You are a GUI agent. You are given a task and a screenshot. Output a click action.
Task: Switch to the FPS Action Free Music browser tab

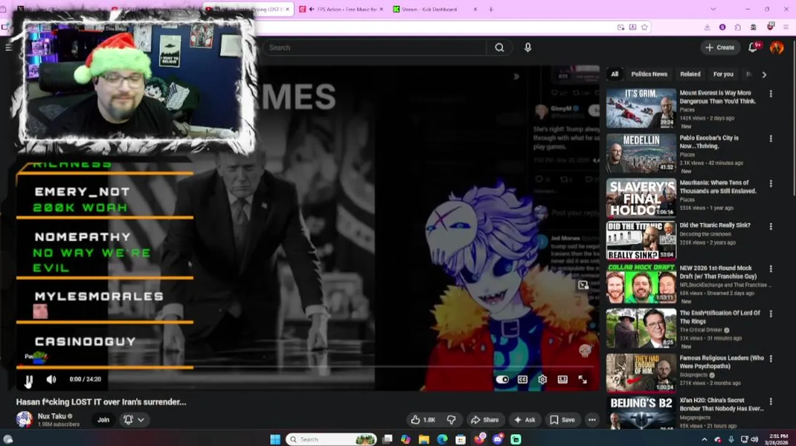point(341,9)
